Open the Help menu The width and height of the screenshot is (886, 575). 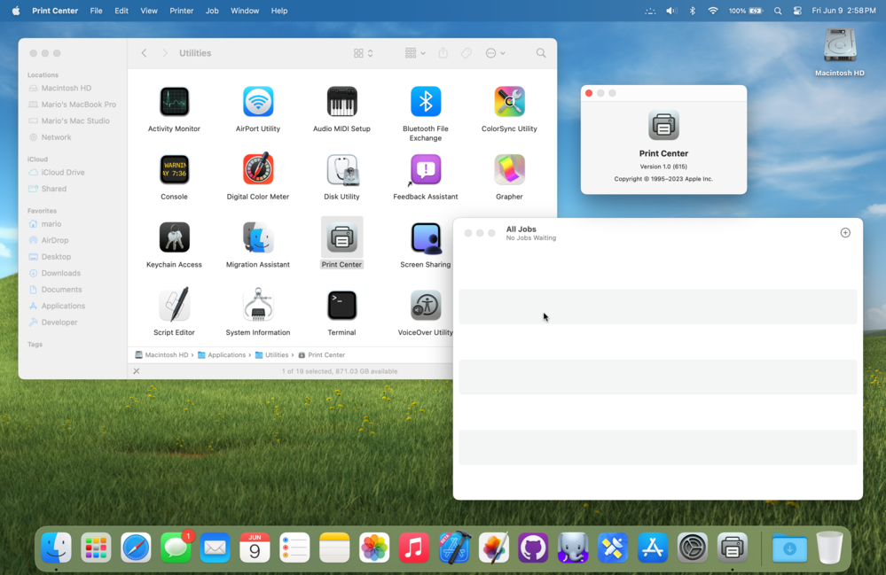(279, 11)
